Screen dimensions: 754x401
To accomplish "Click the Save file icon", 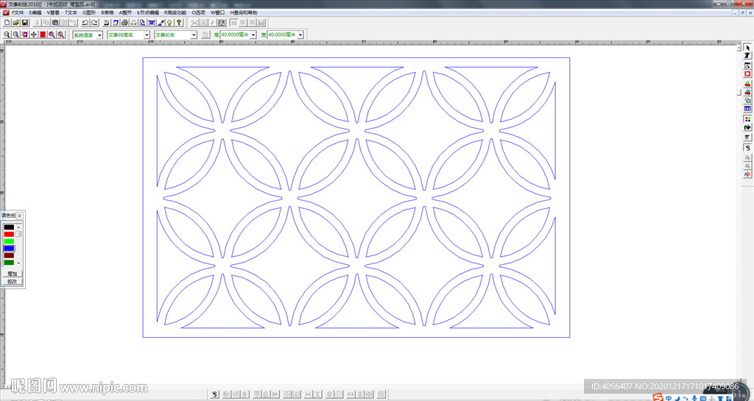I will [24, 23].
